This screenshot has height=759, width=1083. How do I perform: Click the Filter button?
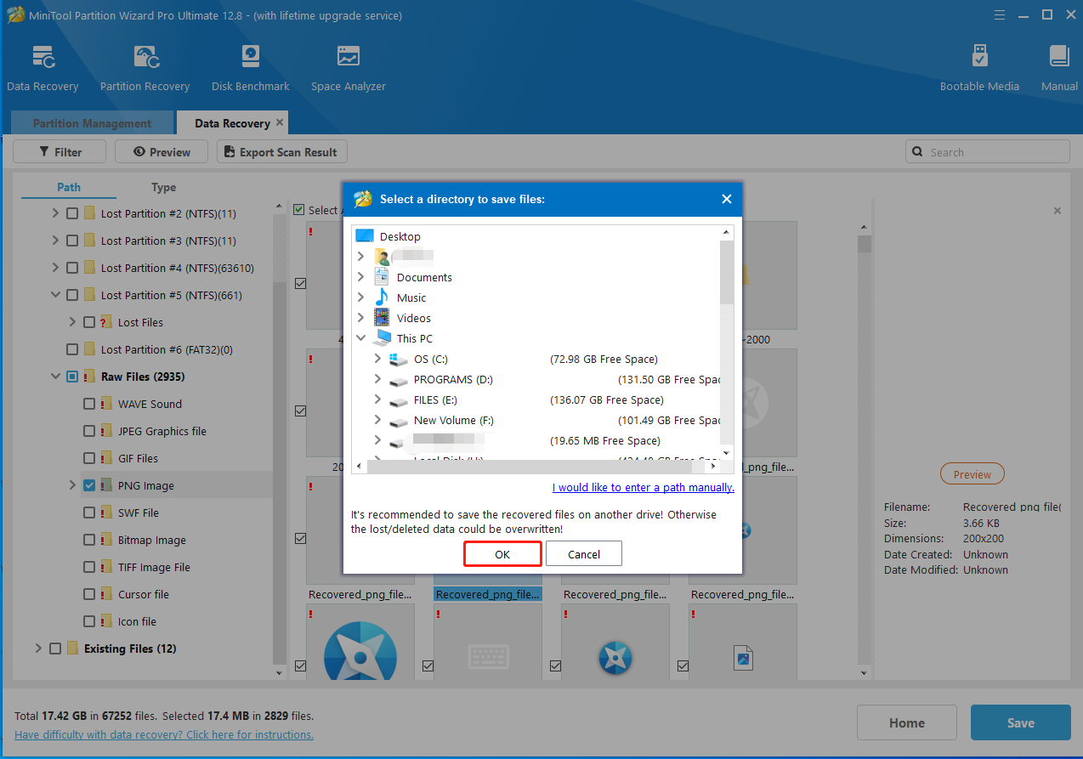click(x=60, y=152)
